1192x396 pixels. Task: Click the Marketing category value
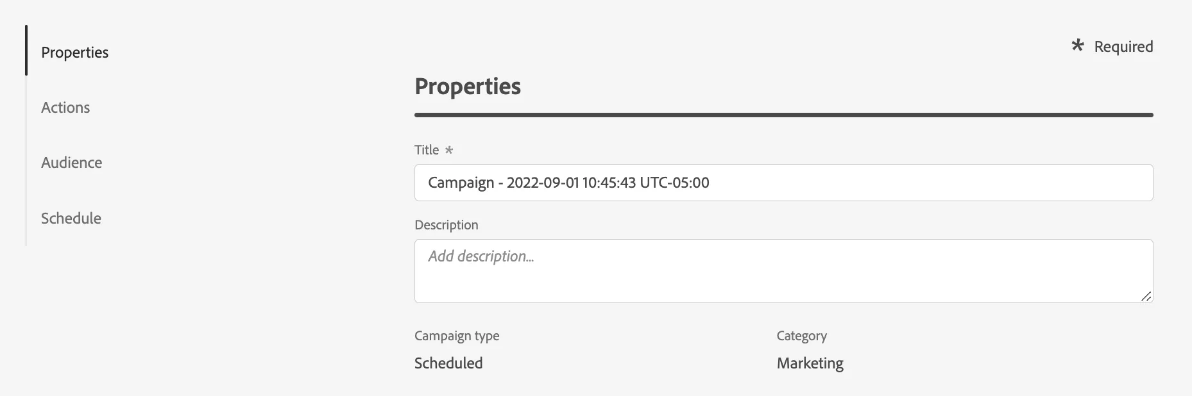pyautogui.click(x=810, y=363)
